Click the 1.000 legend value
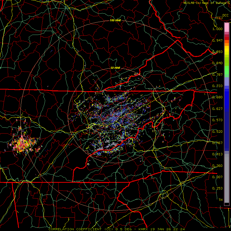Screen dimensions: 231x231 (x=217, y=29)
